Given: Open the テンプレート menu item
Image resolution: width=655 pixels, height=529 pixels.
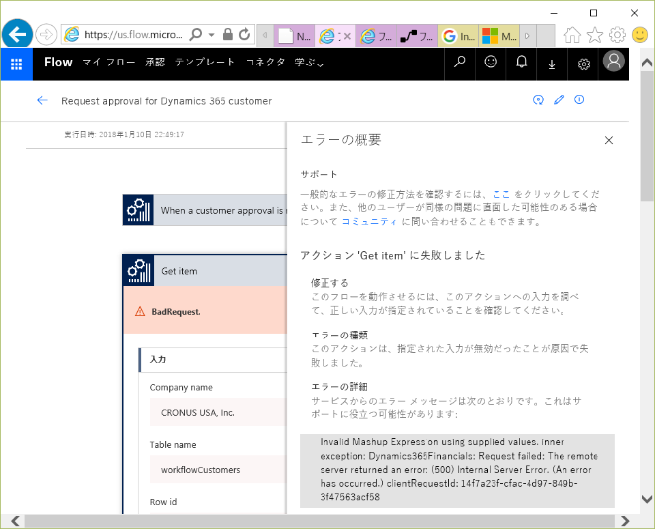Looking at the screenshot, I should click(205, 63).
